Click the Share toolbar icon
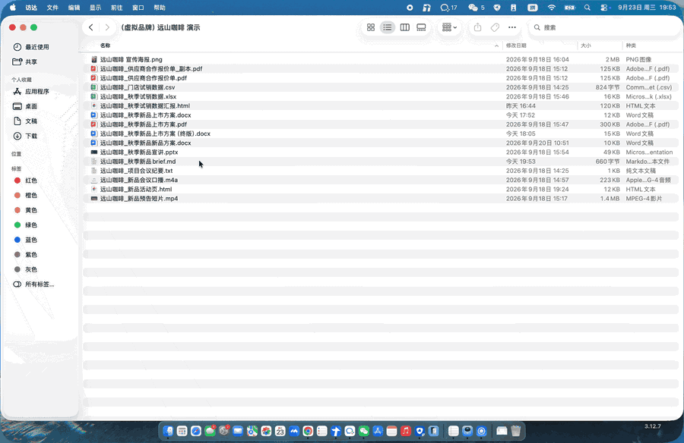Screen dimensions: 684x443 (478, 27)
